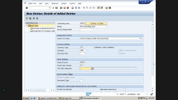Click the Windows Start button
The image size is (178, 100).
point(26,98)
